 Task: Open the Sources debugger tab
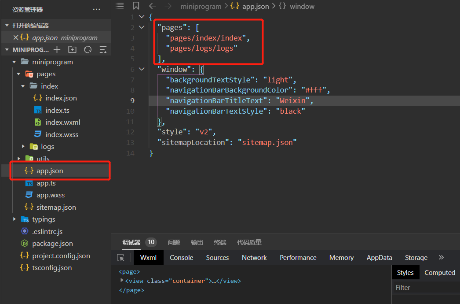point(217,258)
